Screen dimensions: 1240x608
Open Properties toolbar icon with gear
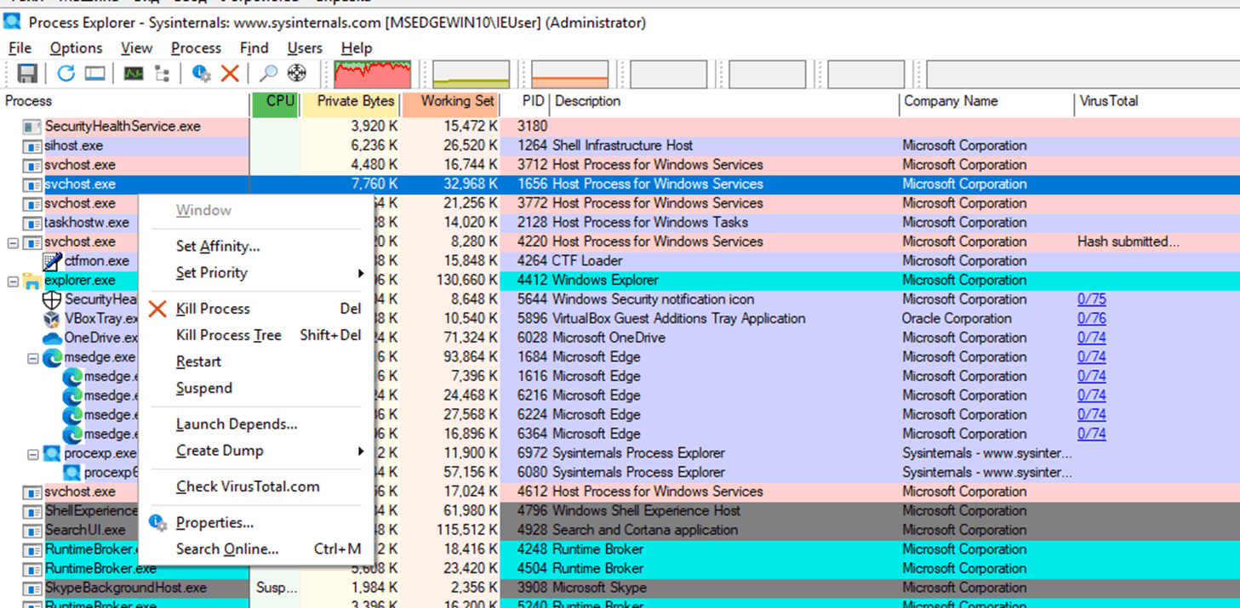pyautogui.click(x=202, y=73)
